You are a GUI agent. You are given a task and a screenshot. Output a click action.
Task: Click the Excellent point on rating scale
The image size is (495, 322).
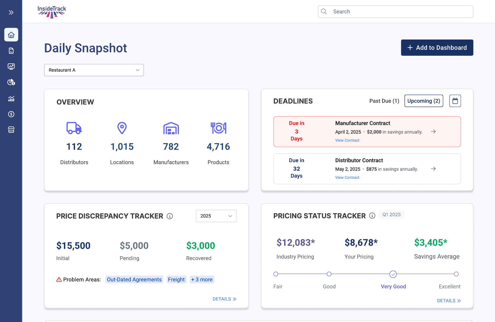pos(456,274)
